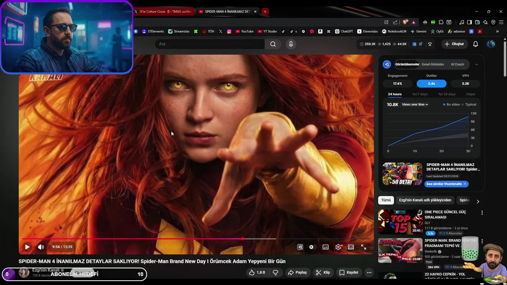Like the video with the thumbs up button
507x285 pixels.
[257, 272]
